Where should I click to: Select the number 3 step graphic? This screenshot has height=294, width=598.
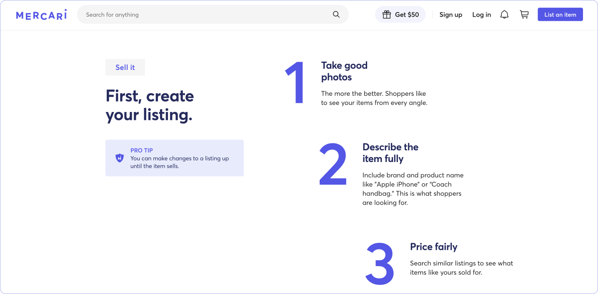pyautogui.click(x=380, y=264)
